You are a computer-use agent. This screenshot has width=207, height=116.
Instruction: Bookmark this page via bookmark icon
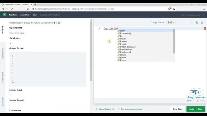27,9
